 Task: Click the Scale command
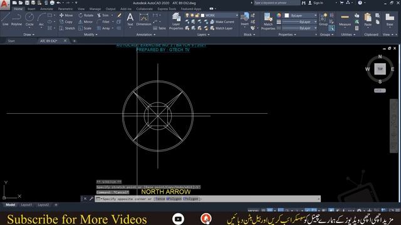(x=85, y=28)
